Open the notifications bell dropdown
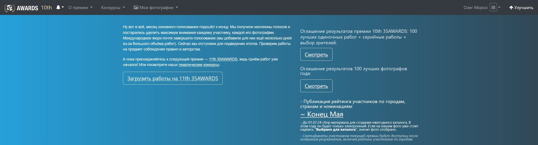Viewport: 538px width, 145px height. click(60, 8)
